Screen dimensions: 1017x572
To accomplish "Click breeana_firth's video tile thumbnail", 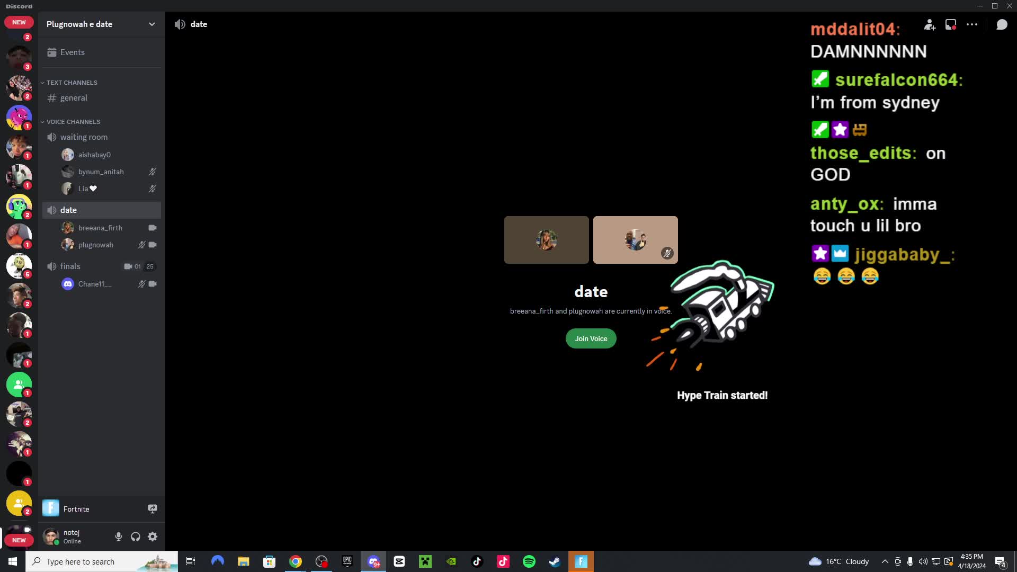I will coord(547,240).
